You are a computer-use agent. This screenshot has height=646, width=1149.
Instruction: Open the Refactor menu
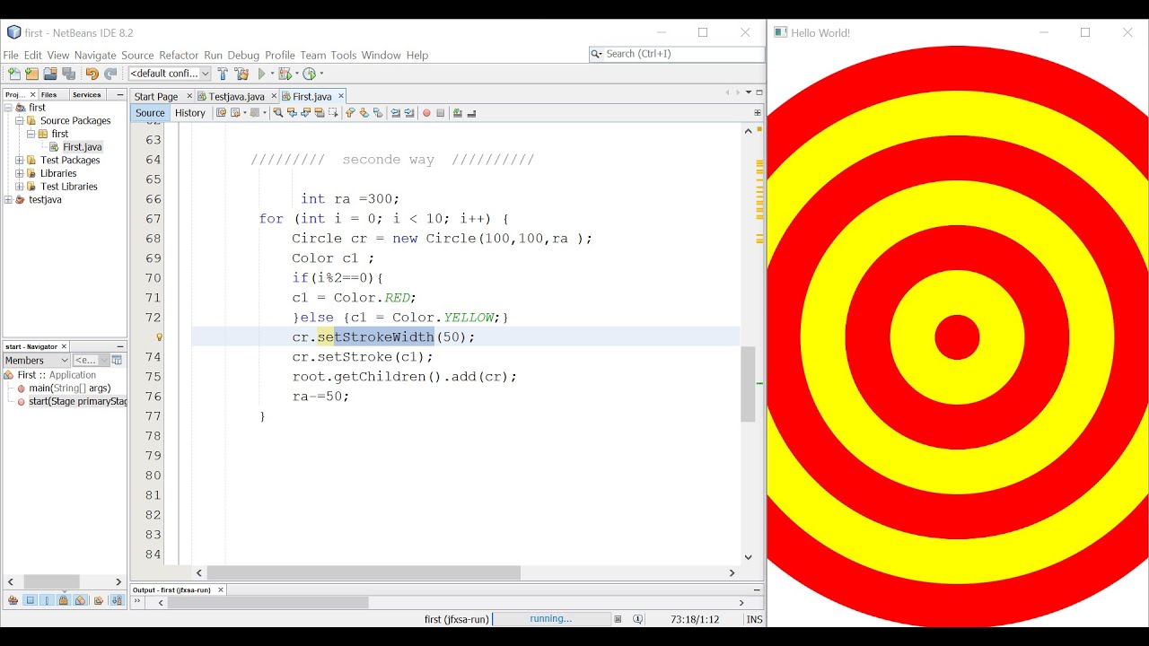(179, 55)
